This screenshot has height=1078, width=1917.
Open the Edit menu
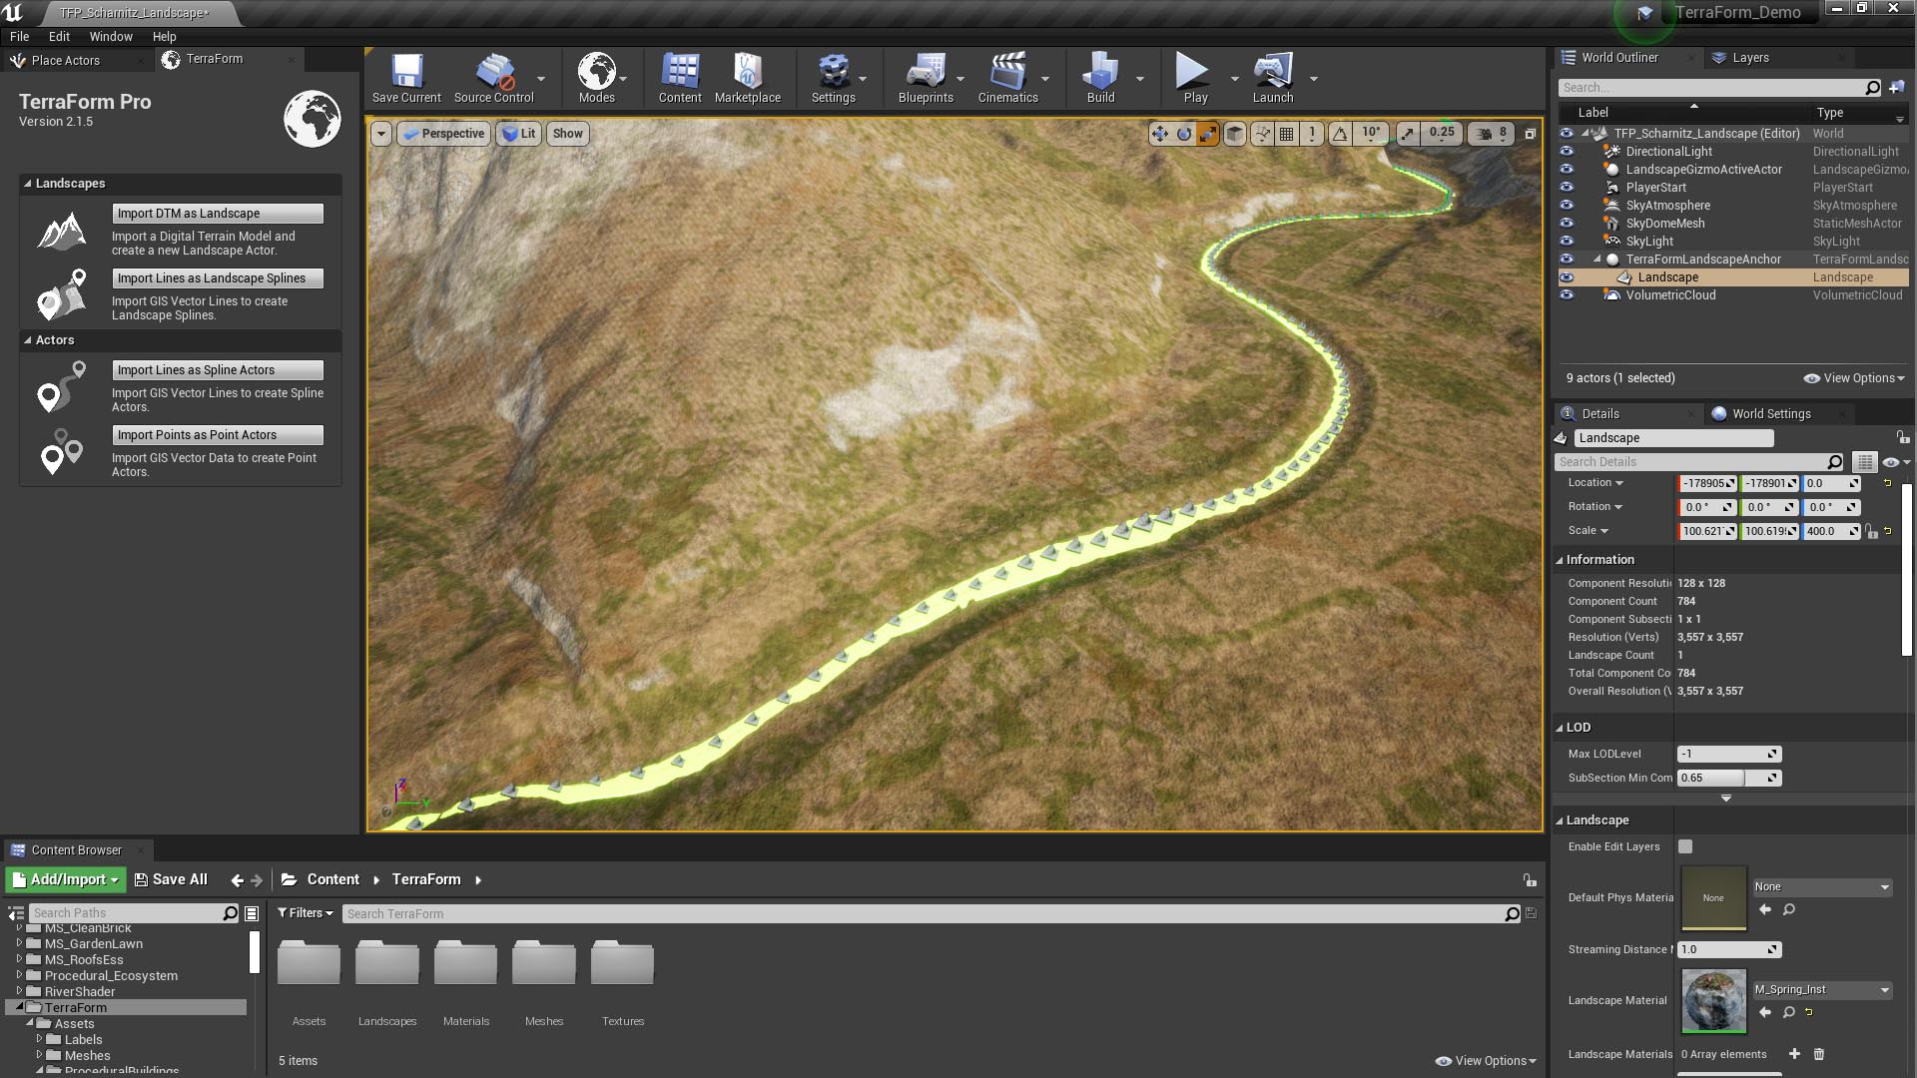click(59, 36)
